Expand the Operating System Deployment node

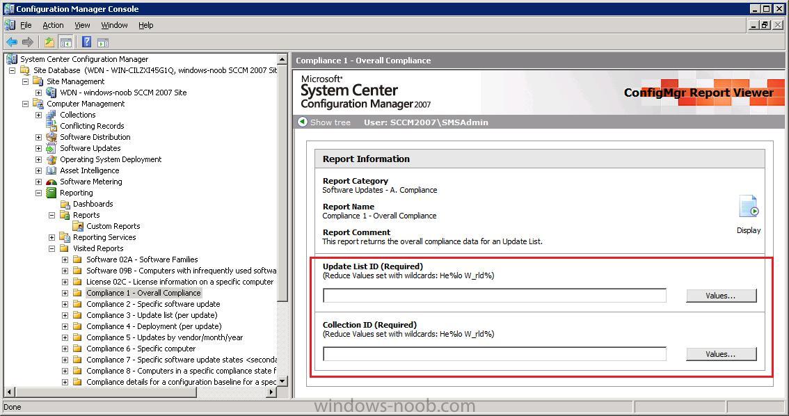[x=38, y=159]
